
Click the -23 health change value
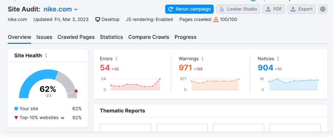point(48,96)
